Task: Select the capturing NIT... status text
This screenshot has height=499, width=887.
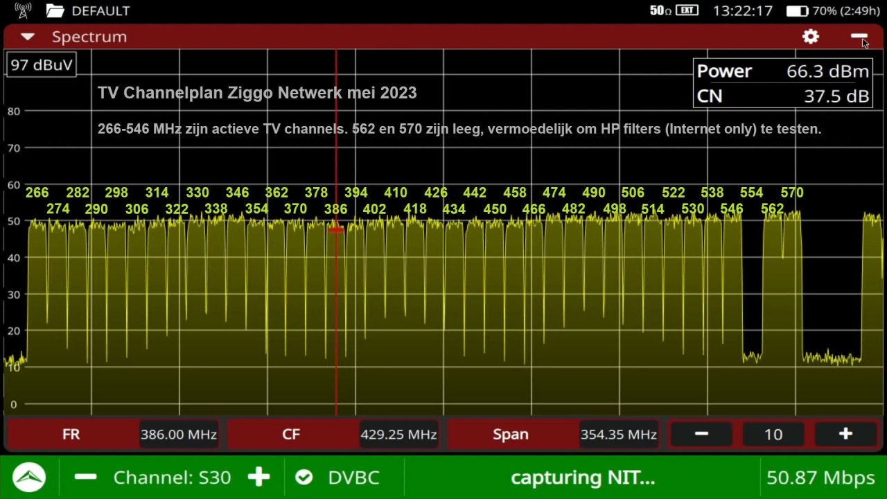Action: (583, 478)
